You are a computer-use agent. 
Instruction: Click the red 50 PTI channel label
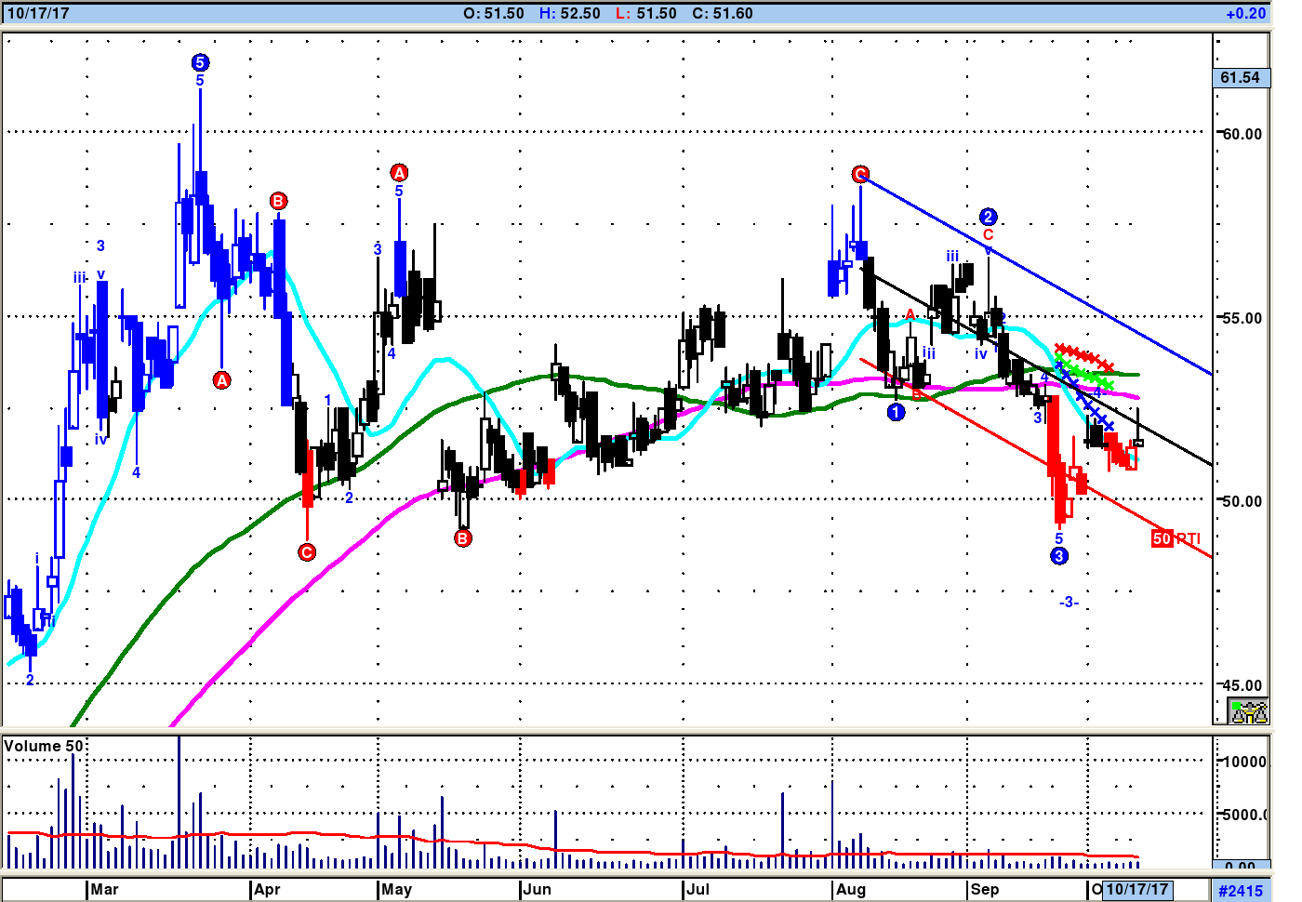pyautogui.click(x=1176, y=538)
